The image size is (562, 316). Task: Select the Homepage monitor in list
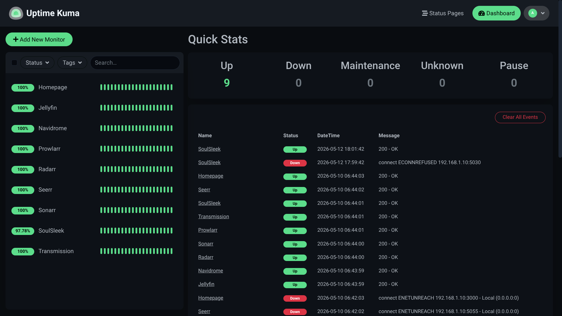coord(94,87)
